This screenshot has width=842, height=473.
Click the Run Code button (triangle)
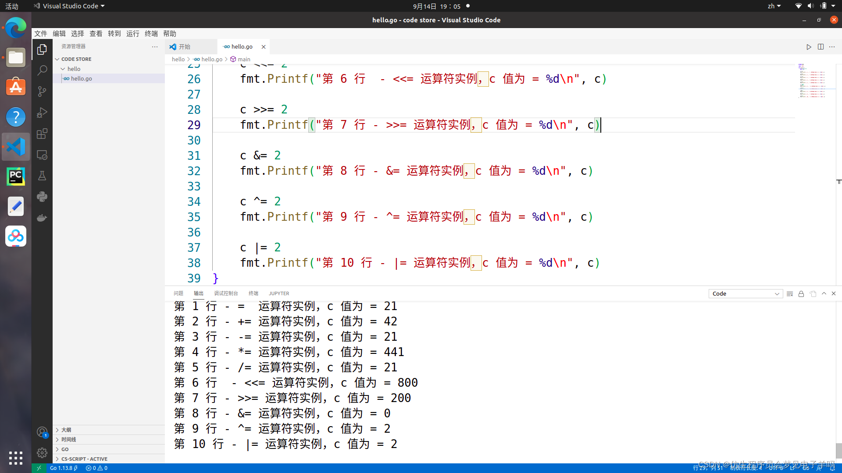pyautogui.click(x=809, y=46)
